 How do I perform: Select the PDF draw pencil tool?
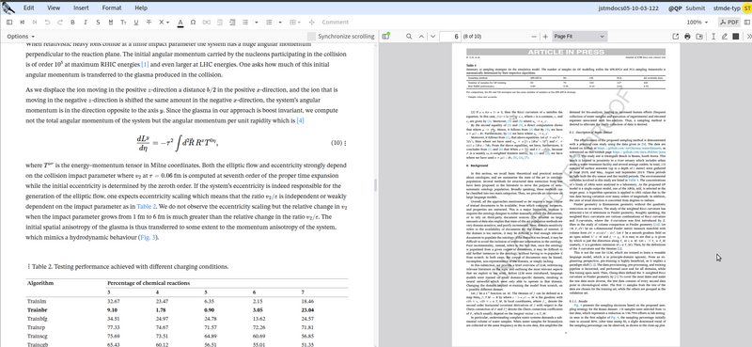click(724, 37)
